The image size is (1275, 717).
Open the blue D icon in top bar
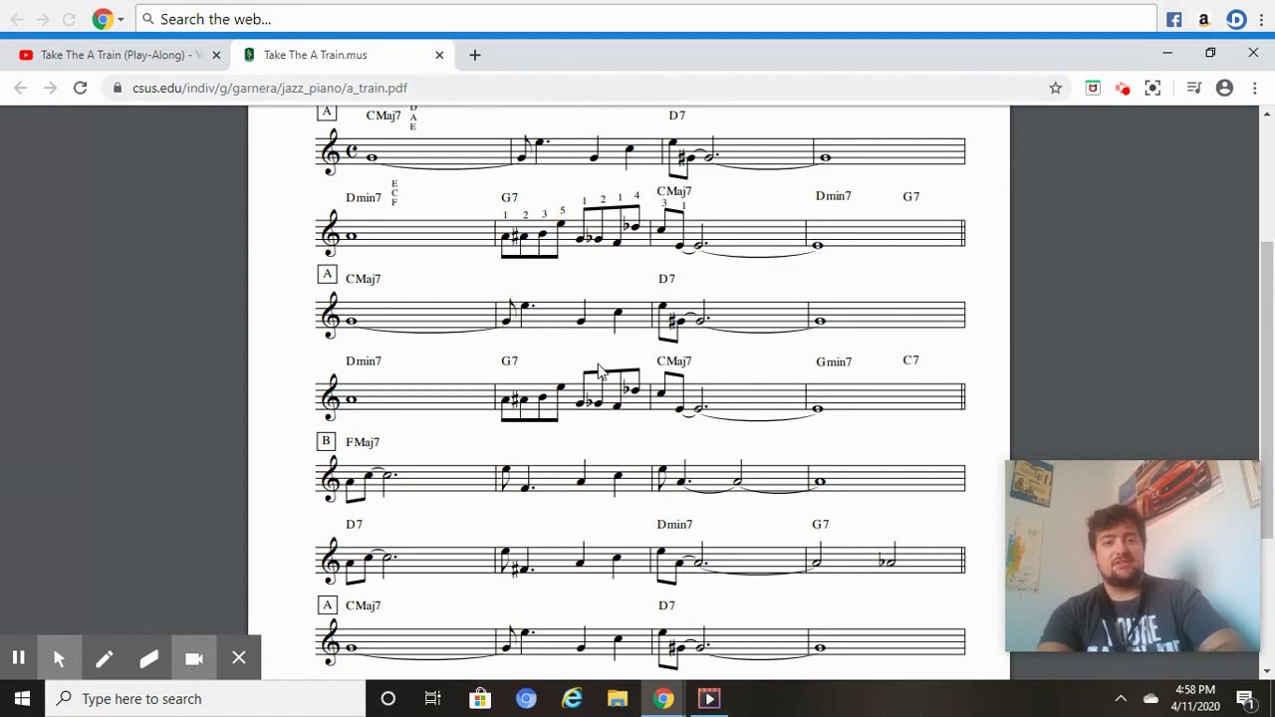[1236, 19]
